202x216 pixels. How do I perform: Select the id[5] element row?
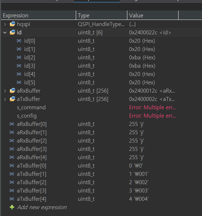pyautogui.click(x=101, y=83)
